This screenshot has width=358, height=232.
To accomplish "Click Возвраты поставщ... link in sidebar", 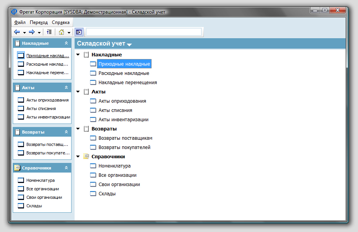I will point(47,144).
